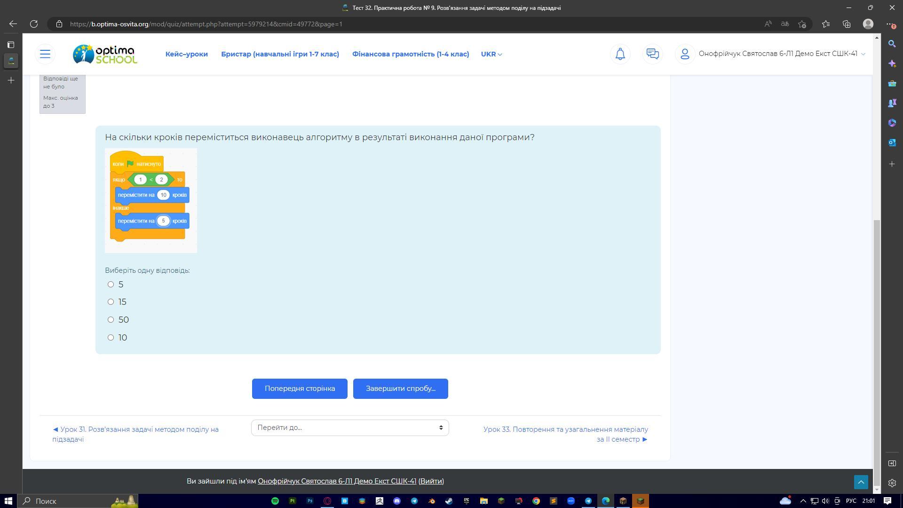903x508 pixels.
Task: Click the Scratch program image
Action: coord(150,201)
